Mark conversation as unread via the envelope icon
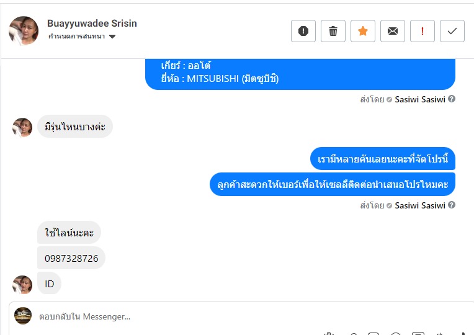This screenshot has height=335, width=474. (393, 31)
